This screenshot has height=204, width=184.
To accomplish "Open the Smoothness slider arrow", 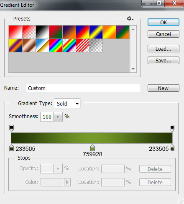I will (x=58, y=116).
